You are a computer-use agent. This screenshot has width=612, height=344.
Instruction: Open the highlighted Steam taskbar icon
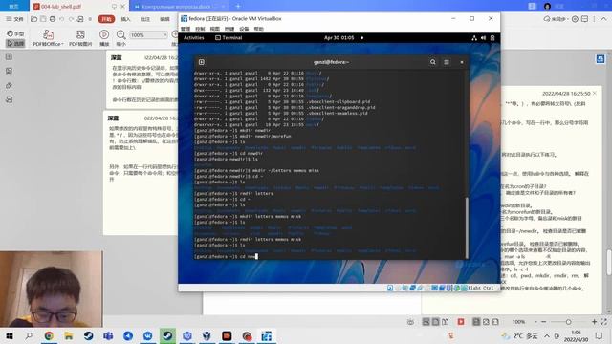point(167,335)
